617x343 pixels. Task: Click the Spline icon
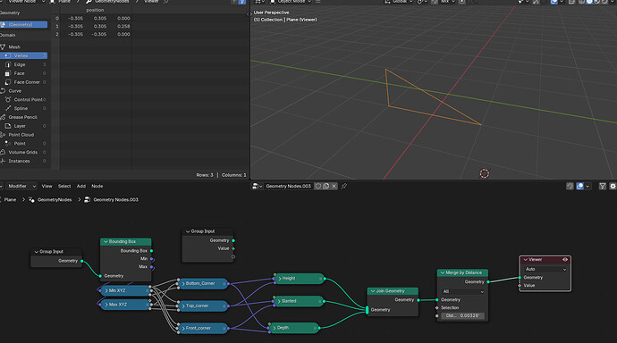click(x=8, y=108)
